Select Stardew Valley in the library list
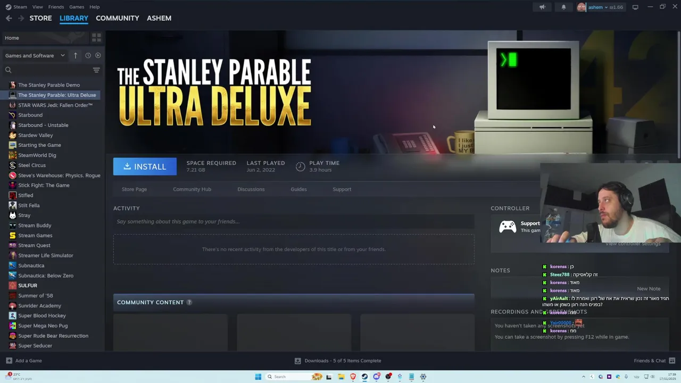The height and width of the screenshot is (383, 681). (x=36, y=135)
